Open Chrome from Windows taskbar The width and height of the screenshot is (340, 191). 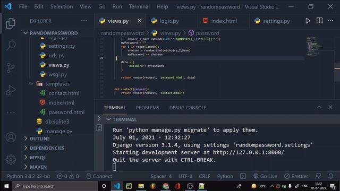(166, 186)
